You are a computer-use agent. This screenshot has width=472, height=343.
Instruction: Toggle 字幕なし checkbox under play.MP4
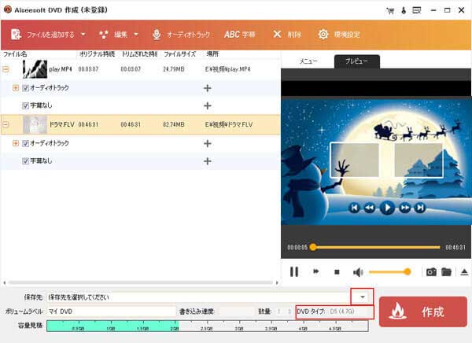click(25, 105)
